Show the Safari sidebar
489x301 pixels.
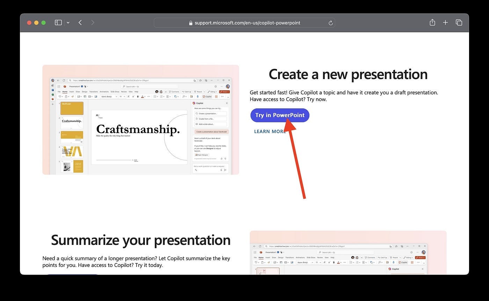[58, 23]
